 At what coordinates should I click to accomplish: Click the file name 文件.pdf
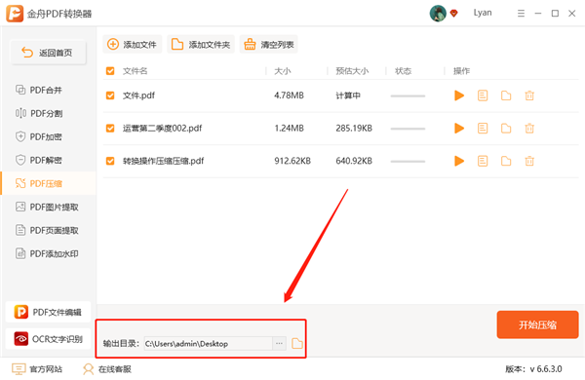click(138, 95)
